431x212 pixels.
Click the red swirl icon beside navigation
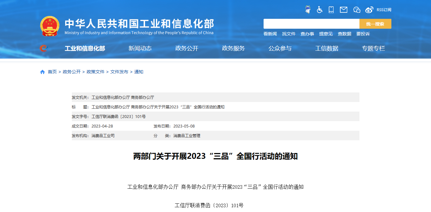43,48
